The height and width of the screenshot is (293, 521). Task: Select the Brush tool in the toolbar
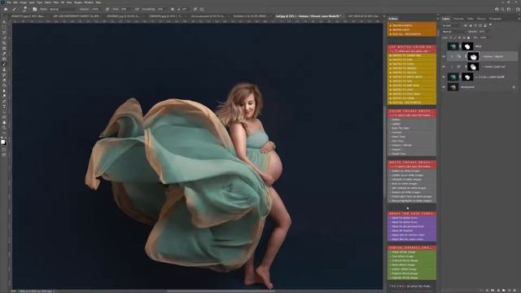[x=3, y=64]
